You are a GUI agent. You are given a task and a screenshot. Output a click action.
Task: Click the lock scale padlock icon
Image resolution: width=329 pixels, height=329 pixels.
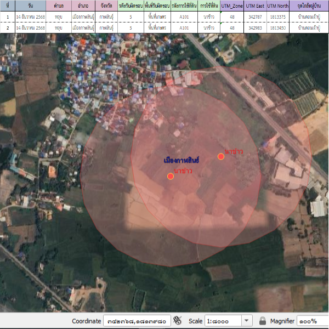tap(263, 321)
